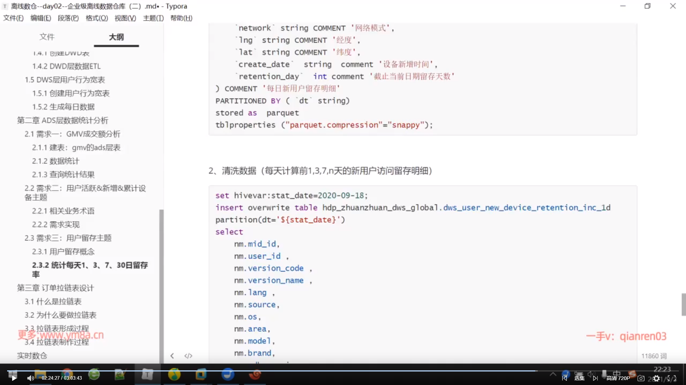The width and height of the screenshot is (686, 385).
Task: Open the 选集 episode list
Action: (580, 378)
